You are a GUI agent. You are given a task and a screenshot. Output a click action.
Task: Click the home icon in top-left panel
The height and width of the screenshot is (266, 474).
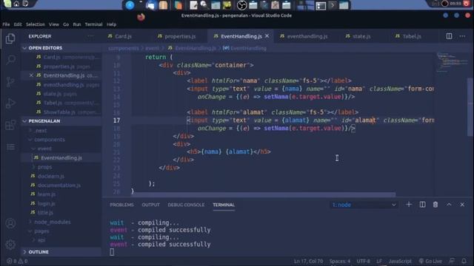pos(16,4)
